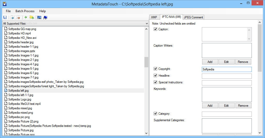Click file list scroll down arrow
The width and height of the screenshot is (265, 138).
coord(146,133)
